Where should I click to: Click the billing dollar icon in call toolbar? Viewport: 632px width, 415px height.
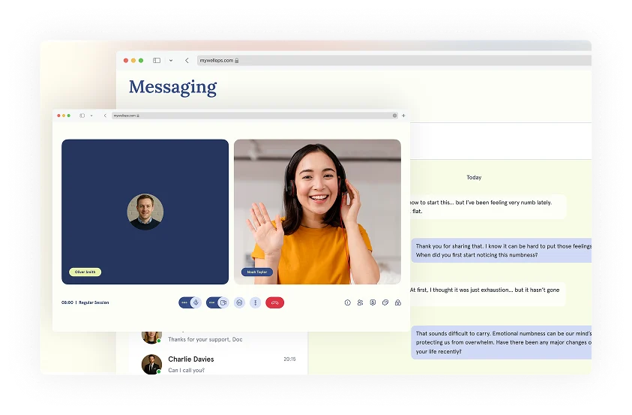[373, 302]
